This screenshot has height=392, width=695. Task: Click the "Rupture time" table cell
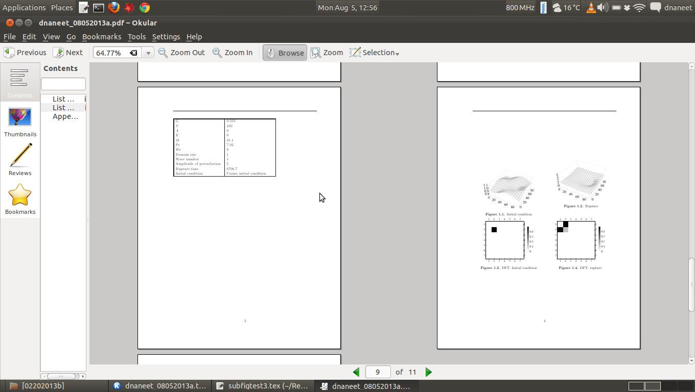pyautogui.click(x=187, y=169)
